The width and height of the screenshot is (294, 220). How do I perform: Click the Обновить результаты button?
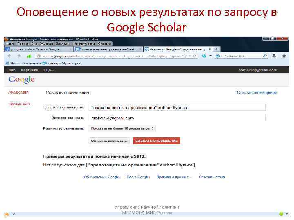coord(109,141)
